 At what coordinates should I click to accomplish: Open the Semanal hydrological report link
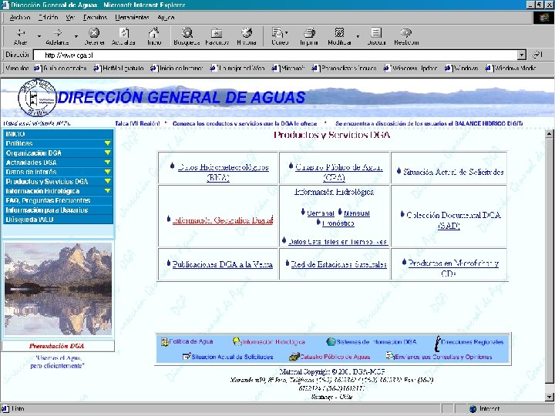[x=321, y=213]
